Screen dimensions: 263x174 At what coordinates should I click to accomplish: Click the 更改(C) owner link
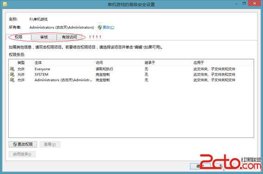click(108, 27)
